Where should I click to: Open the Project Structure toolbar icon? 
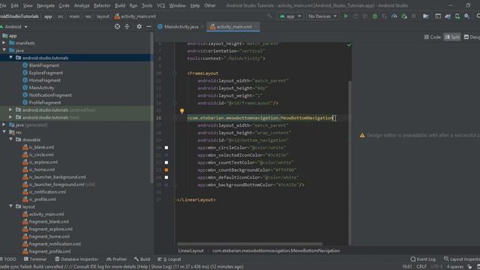coord(426,16)
